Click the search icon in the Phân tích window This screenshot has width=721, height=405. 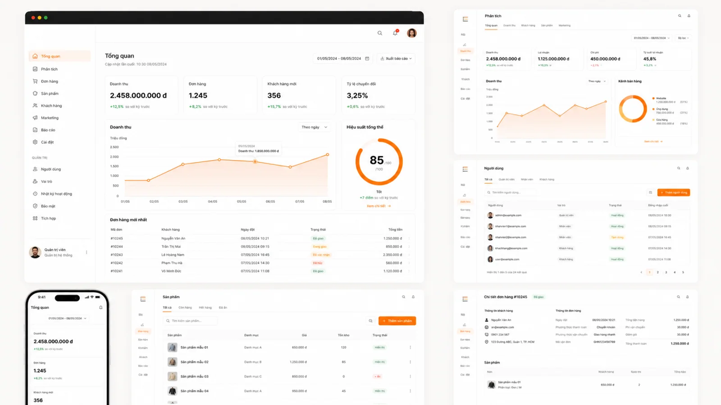(680, 16)
